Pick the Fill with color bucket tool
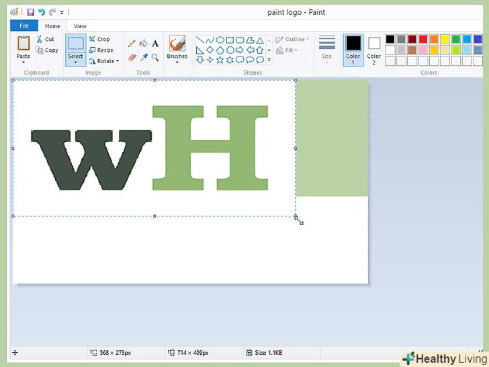 (143, 44)
